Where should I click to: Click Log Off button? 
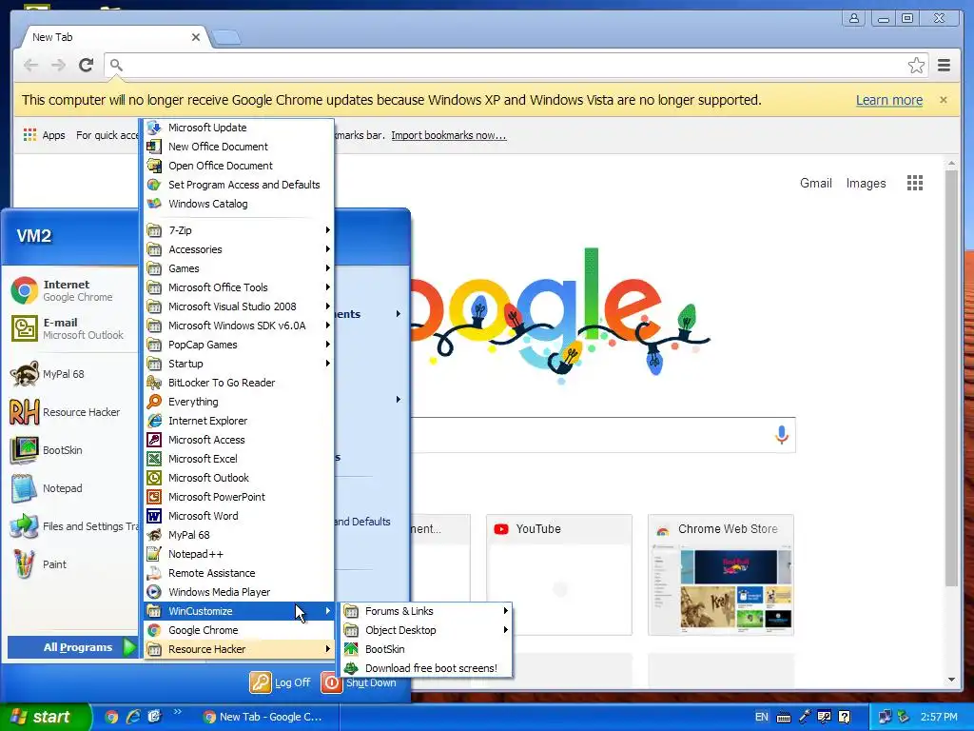tap(281, 682)
